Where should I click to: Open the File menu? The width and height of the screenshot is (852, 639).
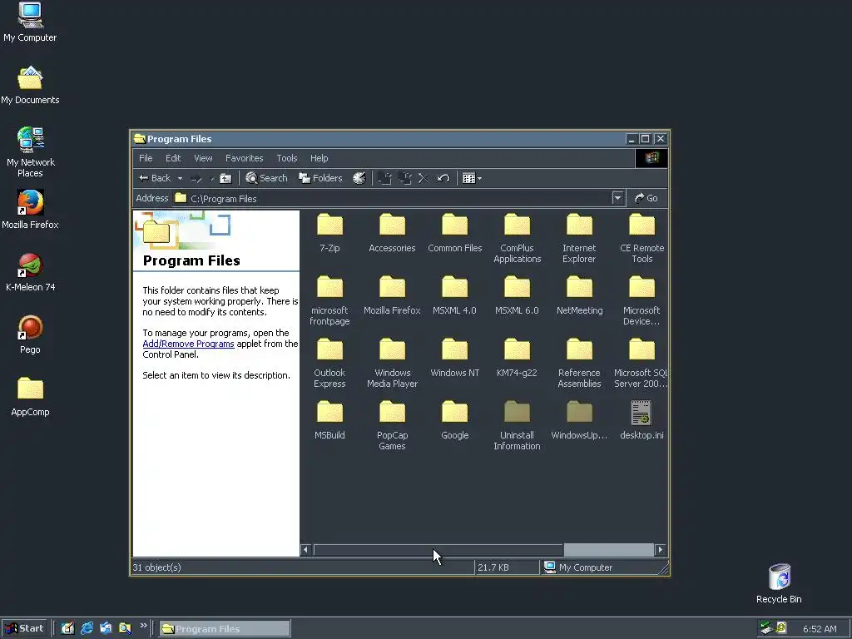(146, 158)
